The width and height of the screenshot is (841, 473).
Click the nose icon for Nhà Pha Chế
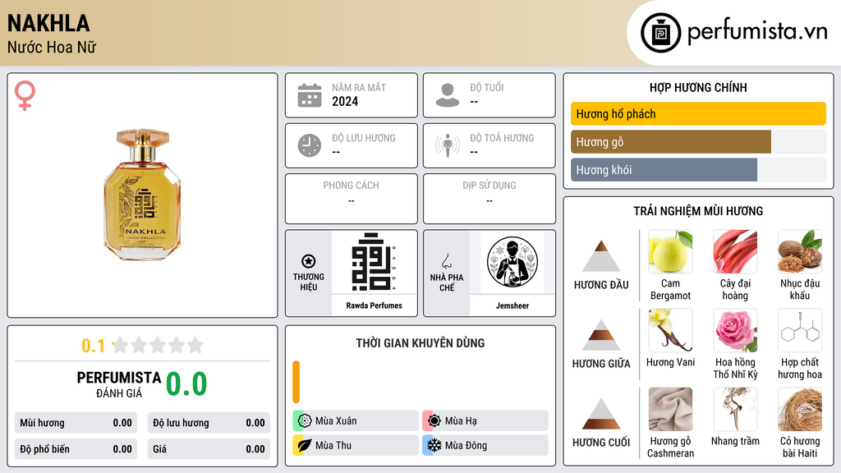point(446,261)
